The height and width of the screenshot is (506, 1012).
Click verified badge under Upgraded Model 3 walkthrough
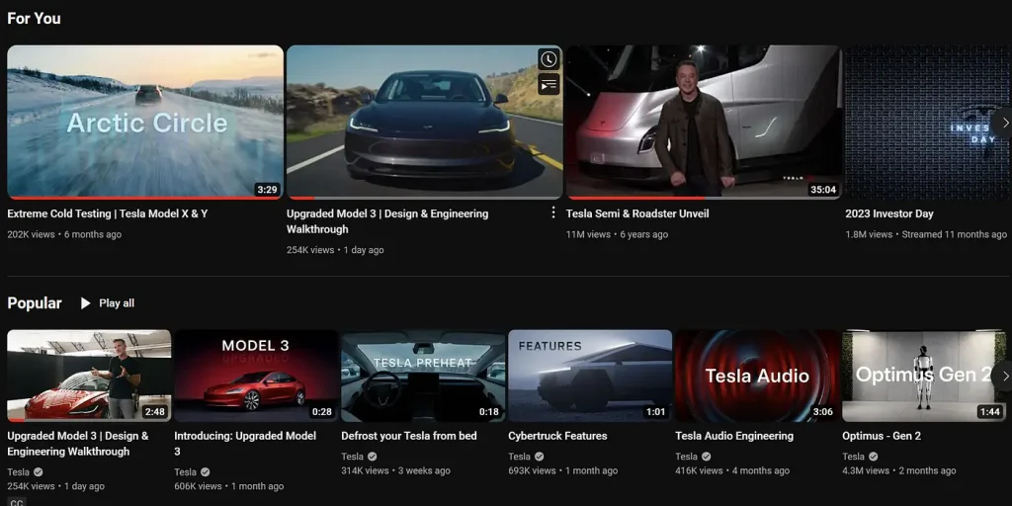[39, 471]
